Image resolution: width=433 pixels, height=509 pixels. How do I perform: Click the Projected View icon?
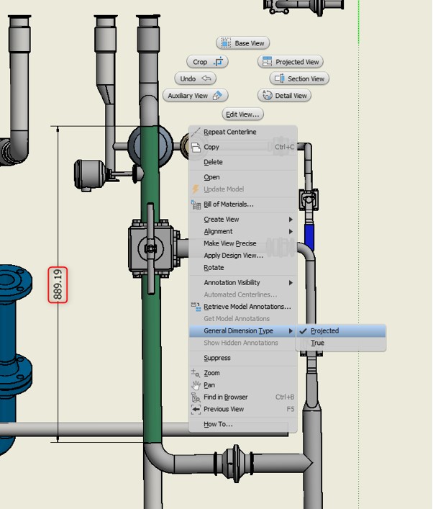(267, 62)
